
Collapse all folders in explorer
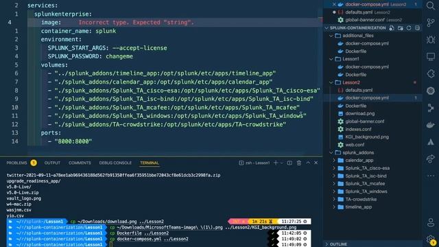click(417, 28)
